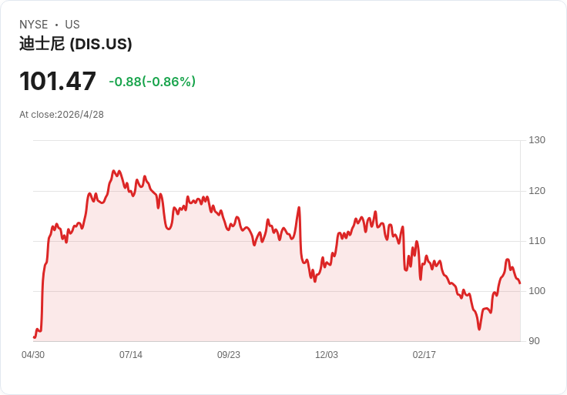Click the 101.47 current price
The height and width of the screenshot is (395, 567).
[58, 81]
